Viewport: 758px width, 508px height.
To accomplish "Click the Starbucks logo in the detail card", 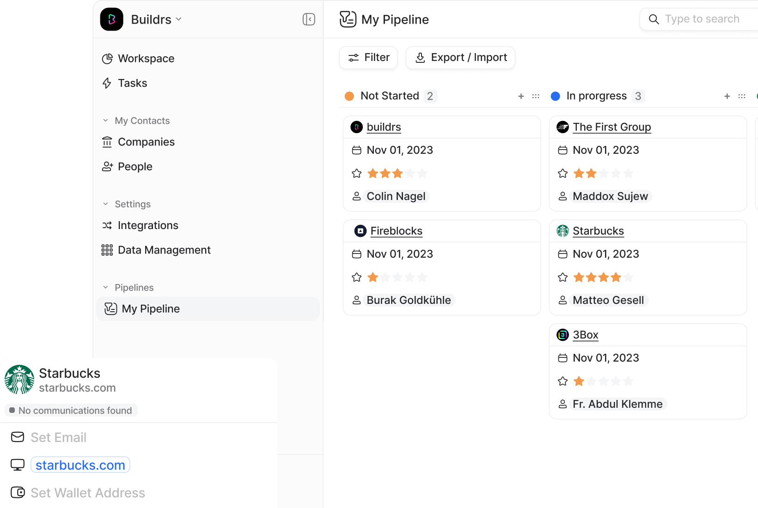I will click(19, 380).
